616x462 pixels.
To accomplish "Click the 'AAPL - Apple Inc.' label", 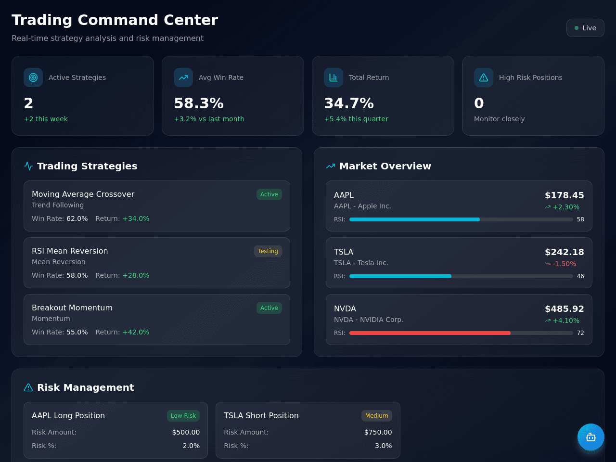I will [x=362, y=206].
